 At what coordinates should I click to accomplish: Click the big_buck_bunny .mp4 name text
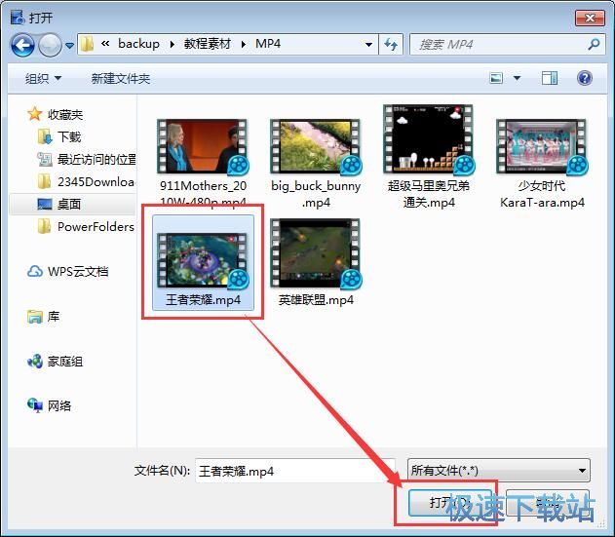click(316, 194)
